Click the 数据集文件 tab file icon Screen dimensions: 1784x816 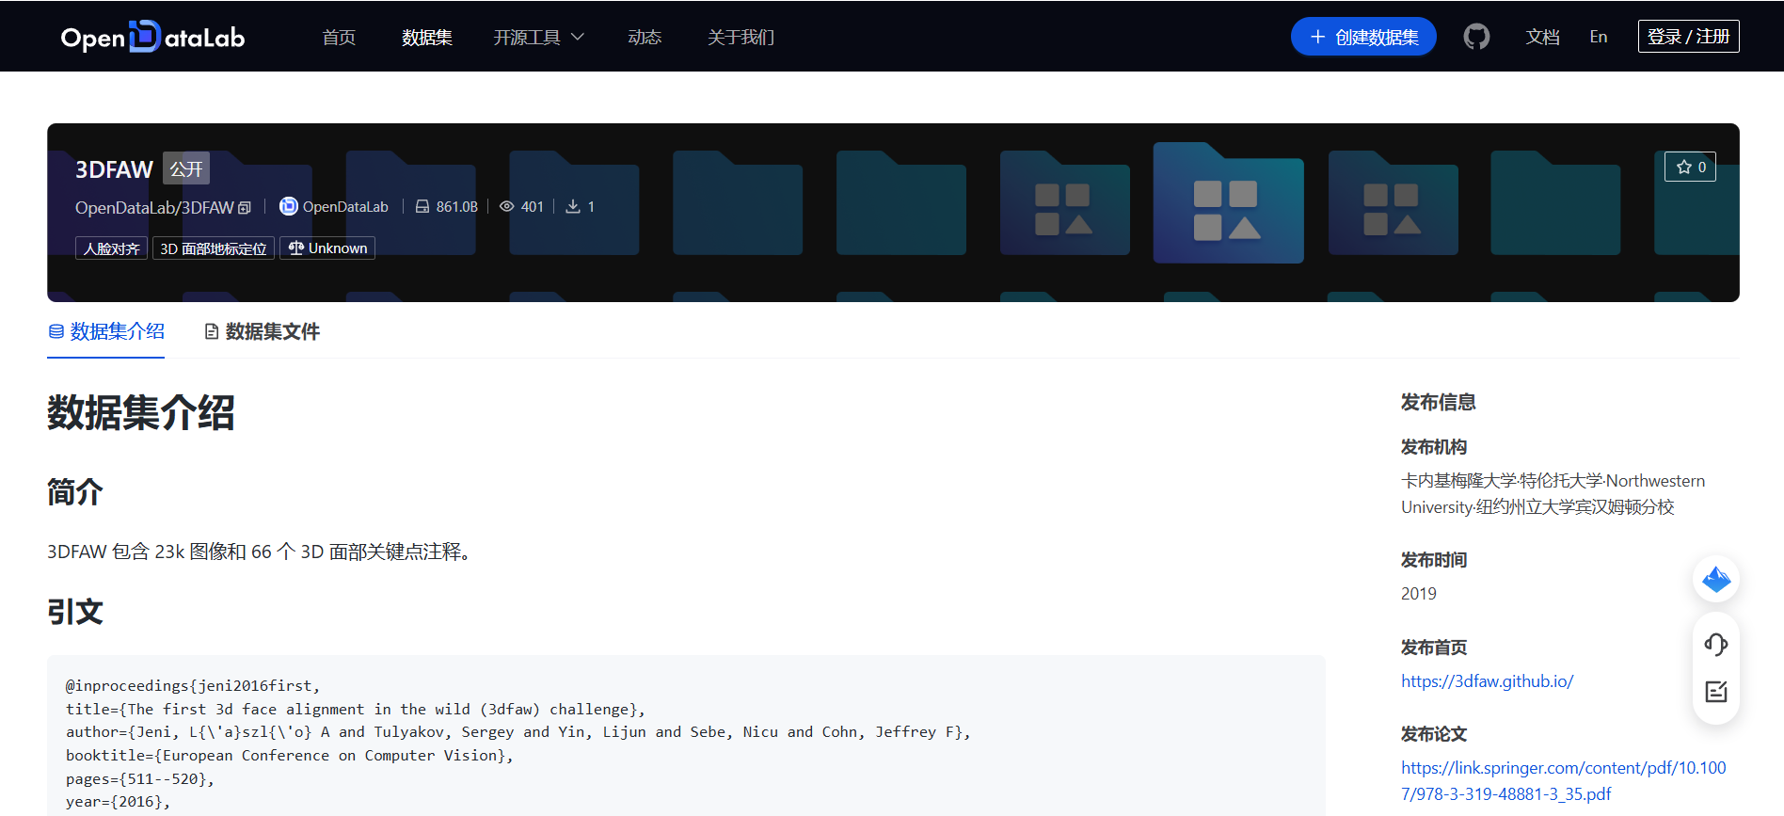pos(212,331)
